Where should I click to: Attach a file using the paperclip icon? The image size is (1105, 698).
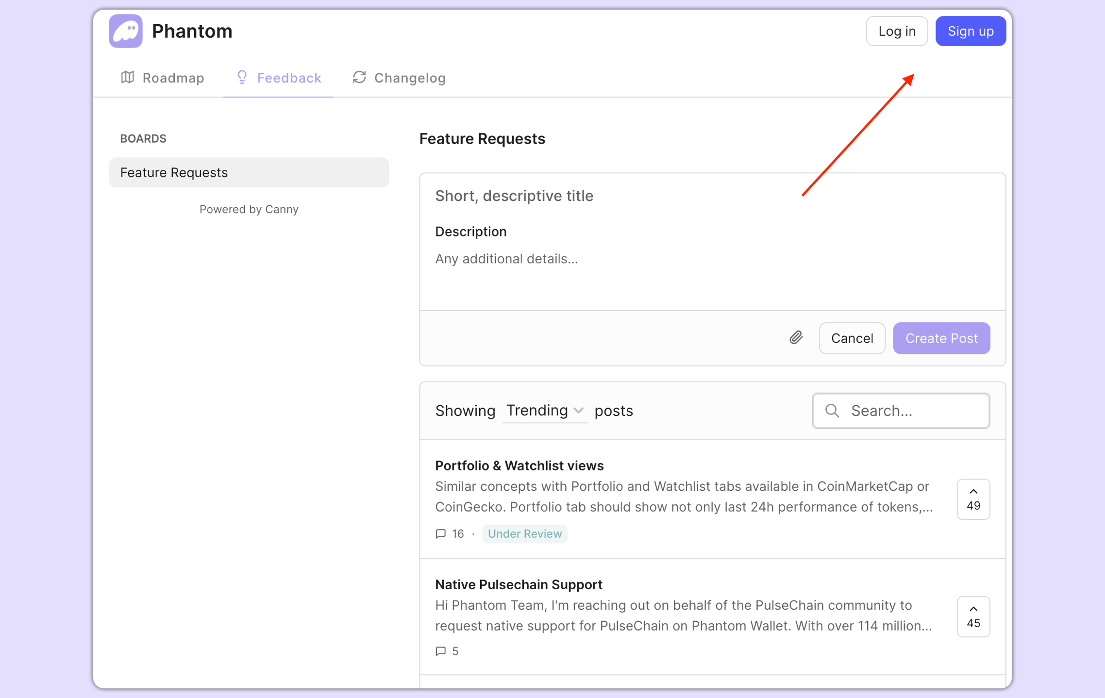796,338
